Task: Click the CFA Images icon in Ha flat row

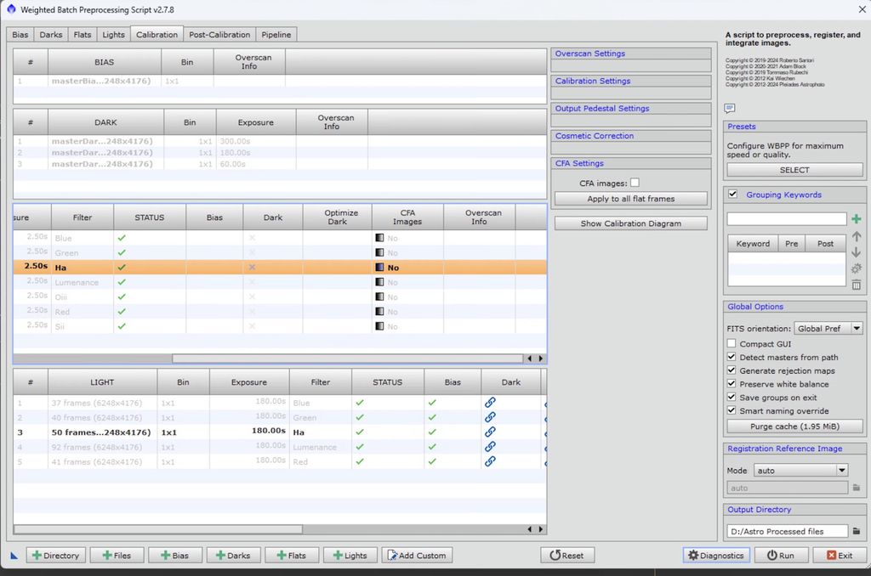Action: tap(379, 267)
